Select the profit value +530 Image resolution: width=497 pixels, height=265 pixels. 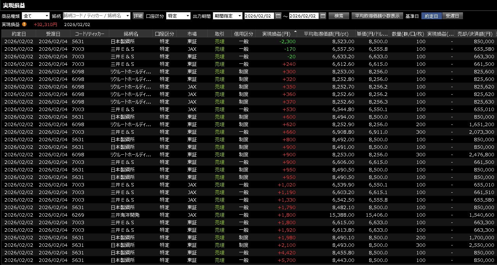(289, 109)
